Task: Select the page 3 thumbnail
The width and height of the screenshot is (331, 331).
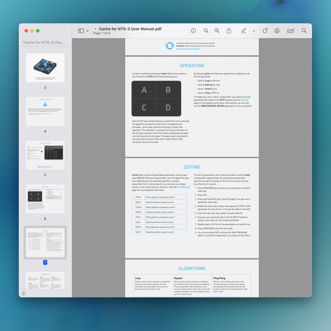Action: click(45, 68)
